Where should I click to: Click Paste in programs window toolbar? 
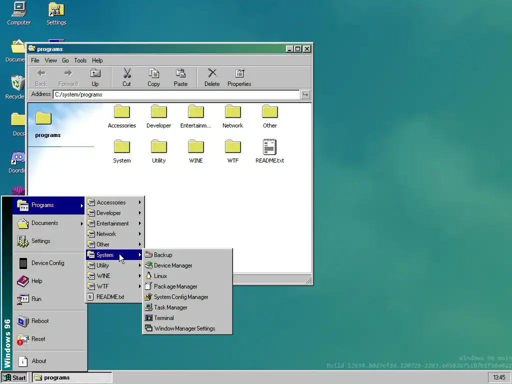[x=180, y=77]
